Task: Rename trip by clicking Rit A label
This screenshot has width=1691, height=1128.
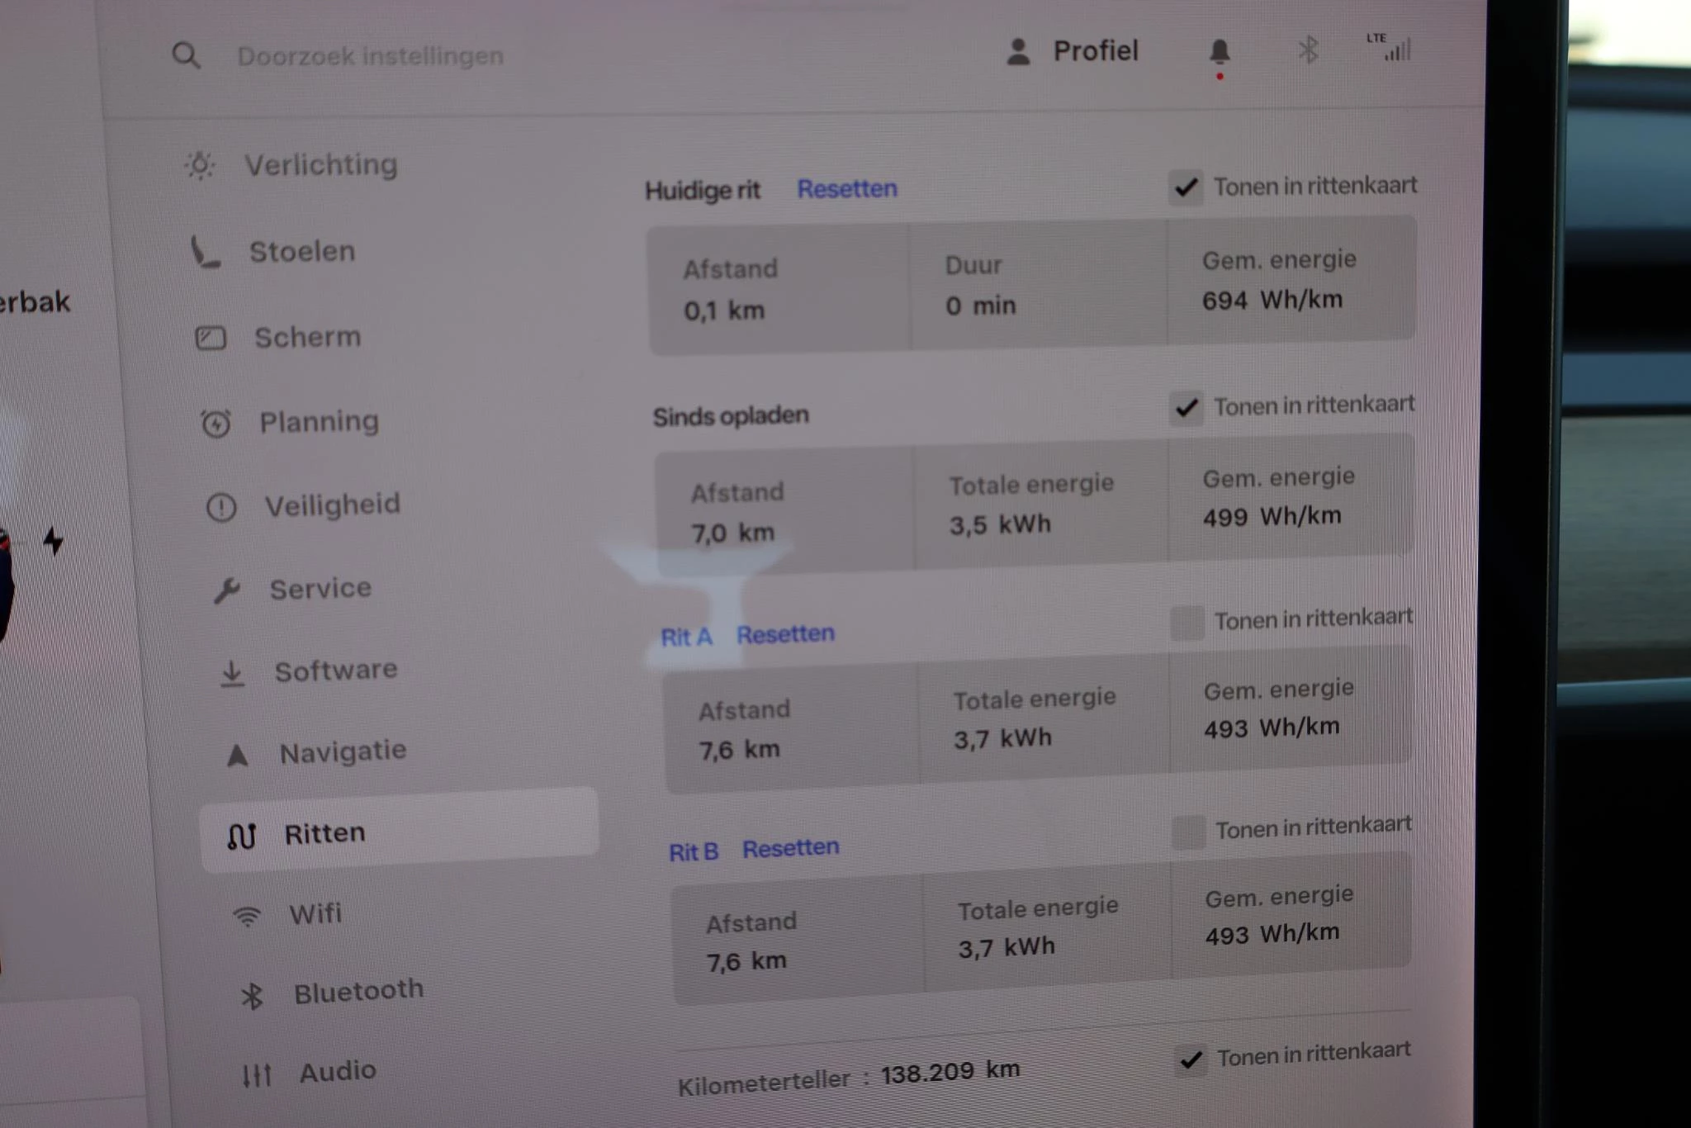Action: [685, 637]
